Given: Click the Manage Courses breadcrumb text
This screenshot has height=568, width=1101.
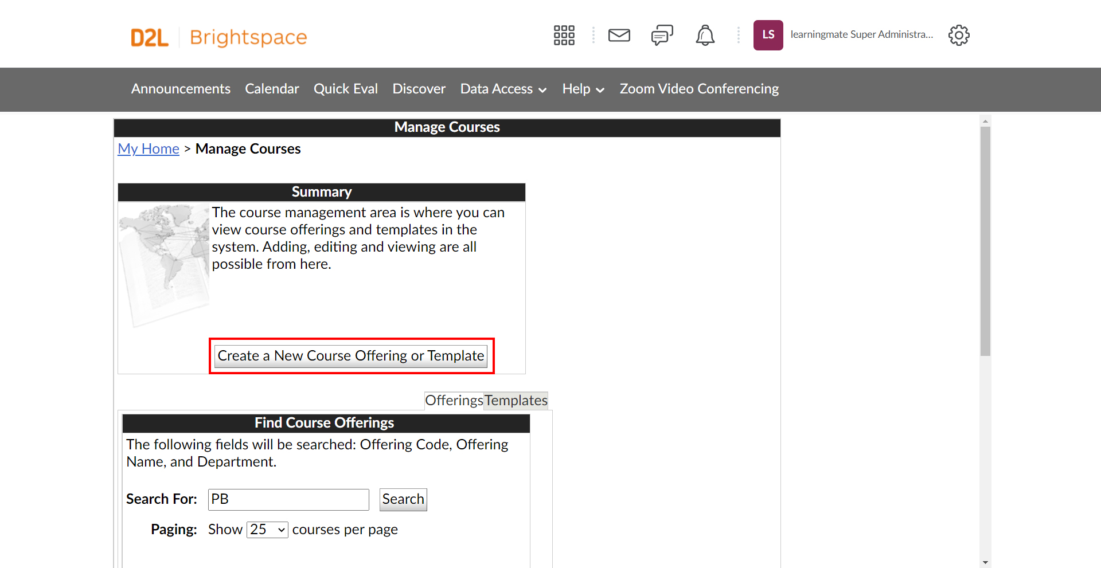Looking at the screenshot, I should pyautogui.click(x=248, y=149).
